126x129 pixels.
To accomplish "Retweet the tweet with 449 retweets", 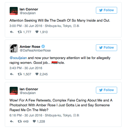I will 20,121.
